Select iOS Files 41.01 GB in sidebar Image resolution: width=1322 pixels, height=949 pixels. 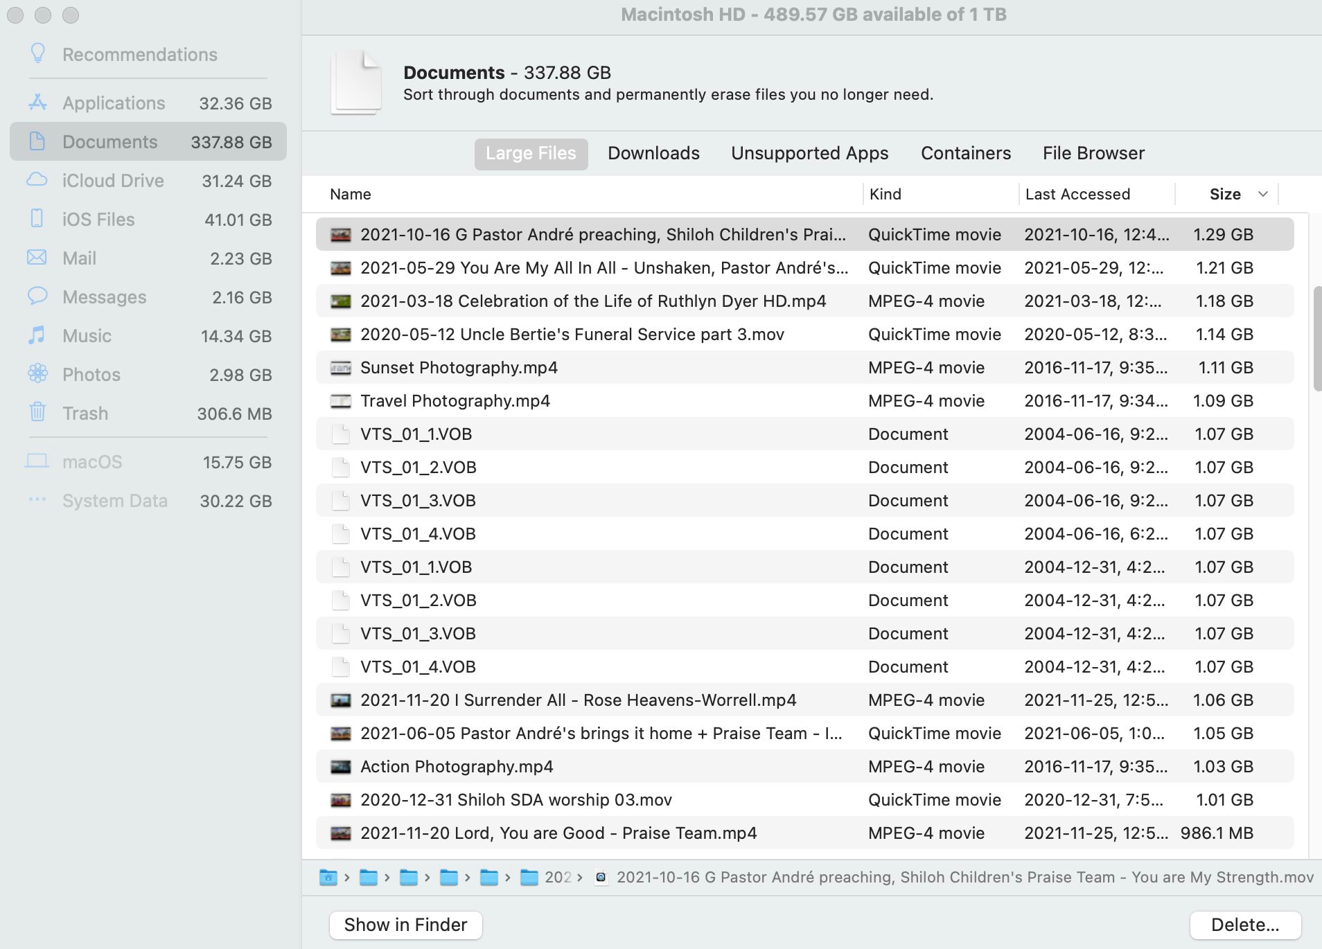point(148,219)
